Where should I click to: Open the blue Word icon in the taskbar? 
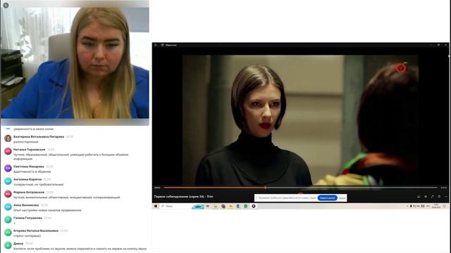point(238,206)
